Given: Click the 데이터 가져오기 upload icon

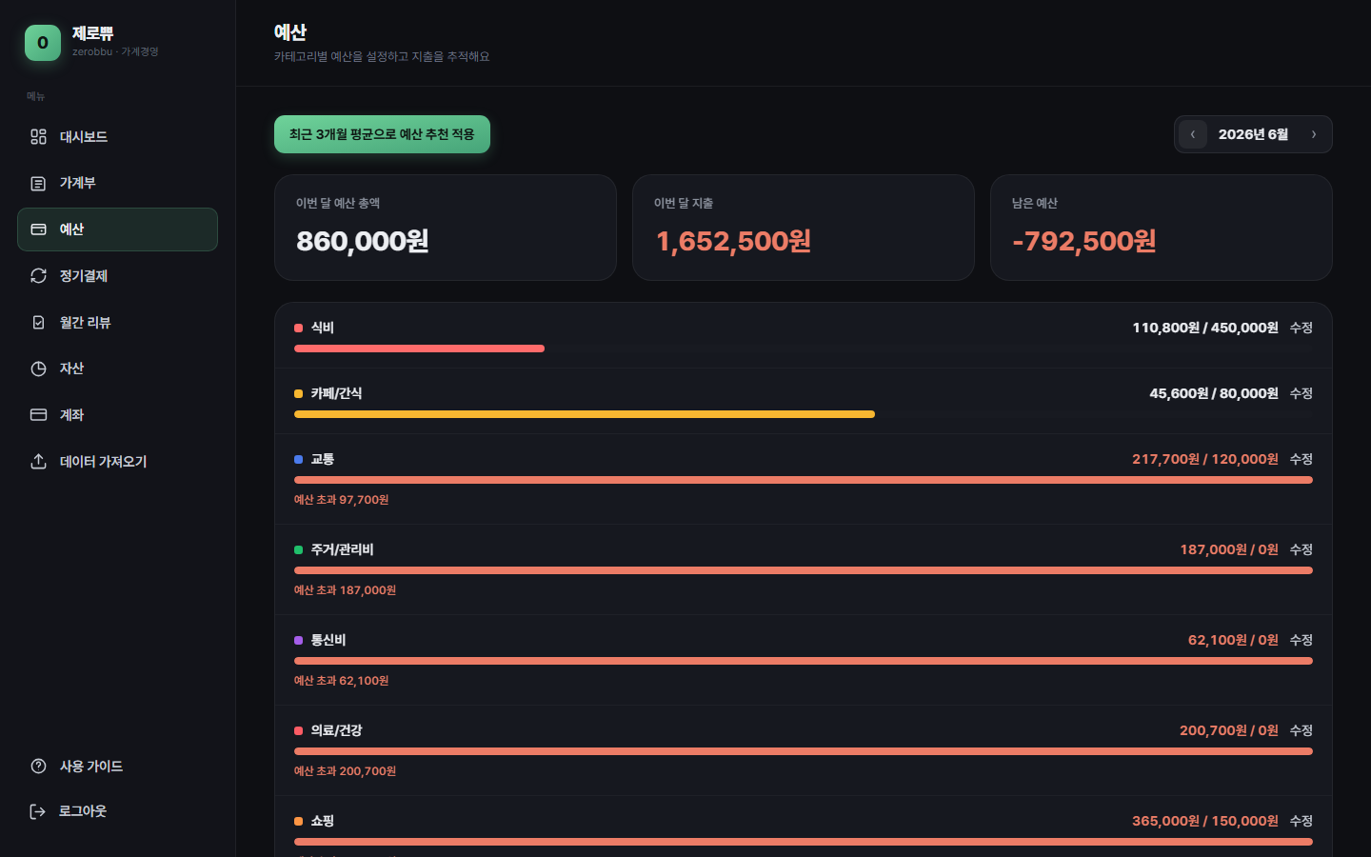Looking at the screenshot, I should tap(38, 462).
